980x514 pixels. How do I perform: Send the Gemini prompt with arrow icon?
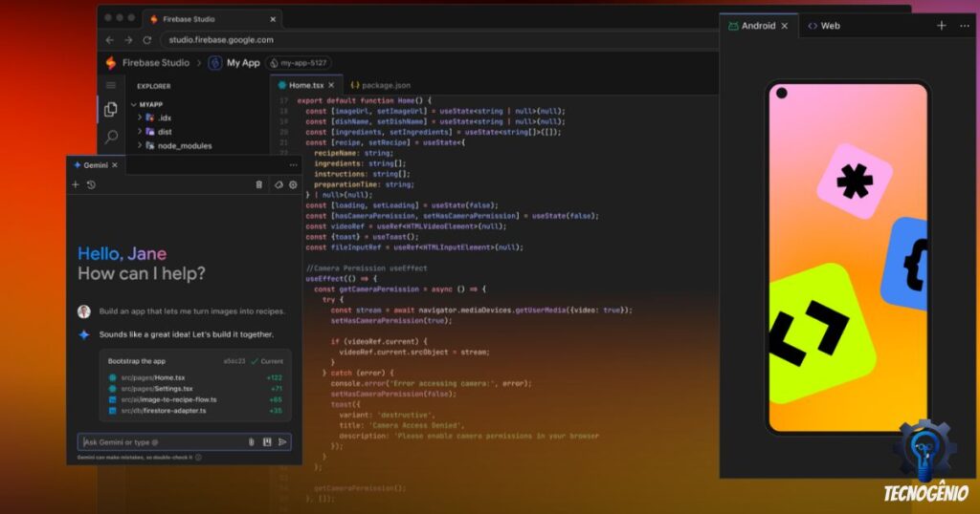pyautogui.click(x=282, y=441)
